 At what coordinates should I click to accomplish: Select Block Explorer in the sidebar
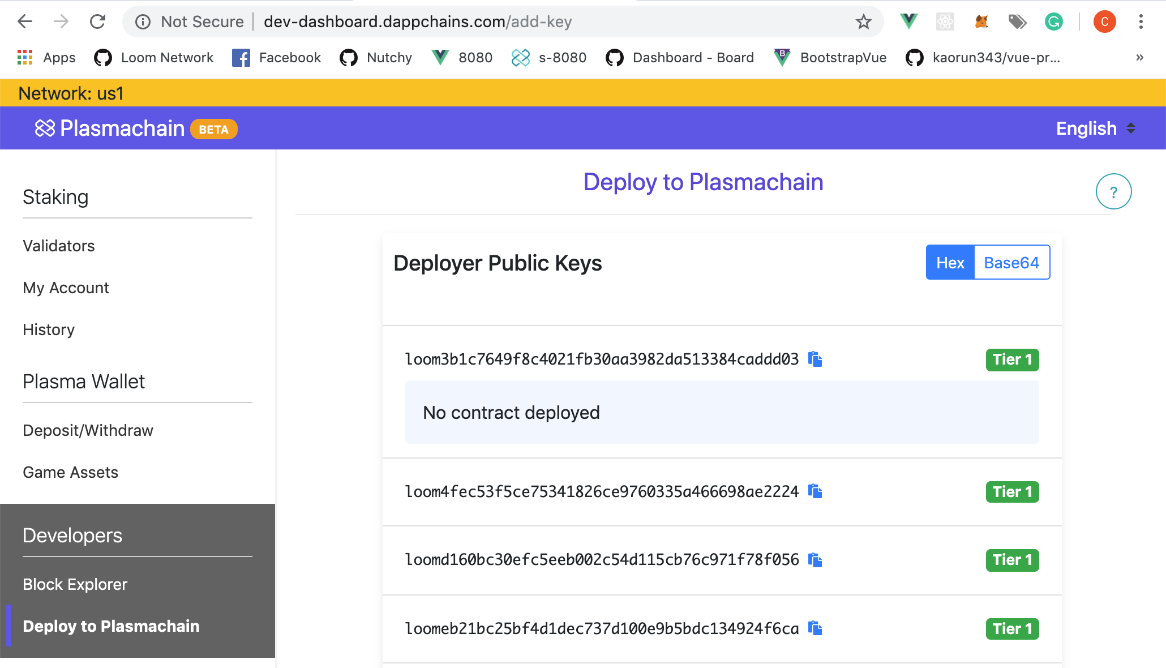[75, 584]
